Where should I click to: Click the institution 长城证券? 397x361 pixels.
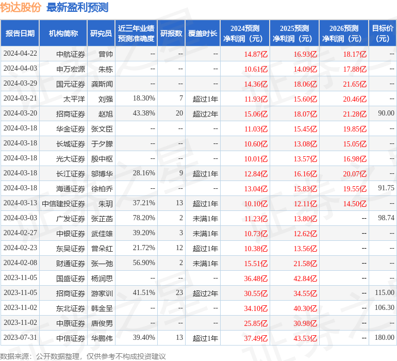tap(71, 144)
